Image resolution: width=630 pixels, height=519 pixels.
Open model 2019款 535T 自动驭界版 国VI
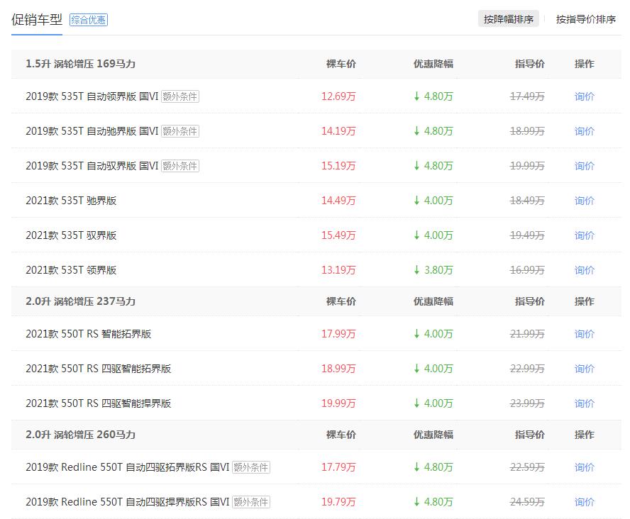click(92, 166)
